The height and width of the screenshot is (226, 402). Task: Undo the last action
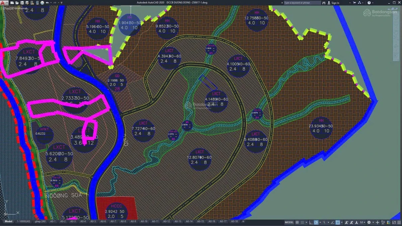coord(47,3)
